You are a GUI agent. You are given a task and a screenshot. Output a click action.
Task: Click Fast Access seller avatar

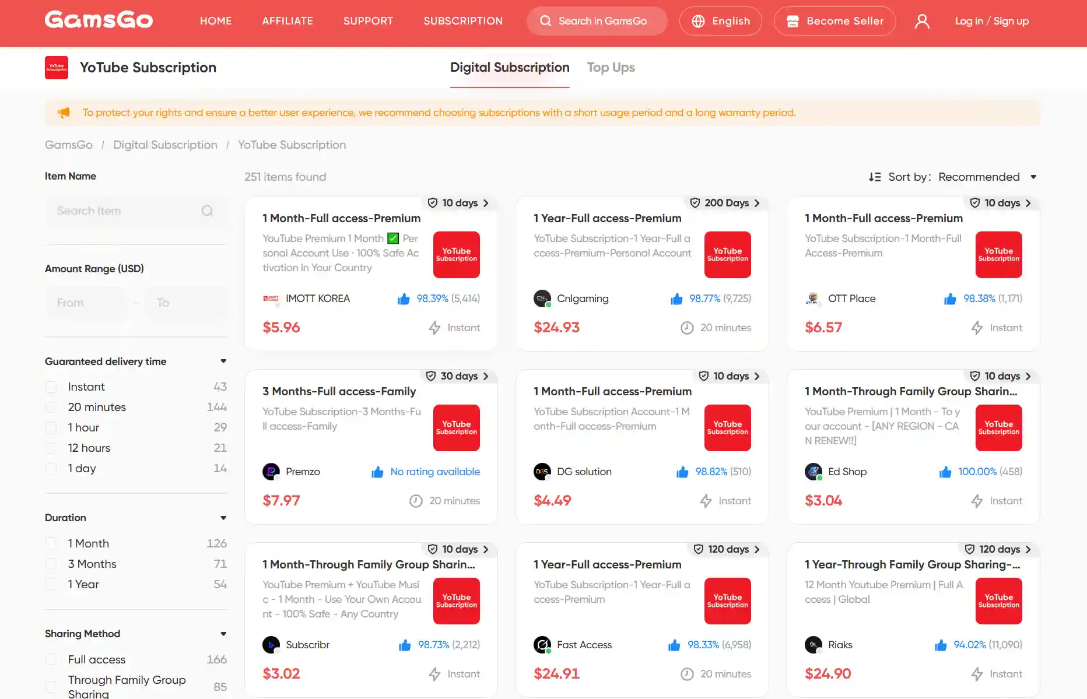coord(542,645)
